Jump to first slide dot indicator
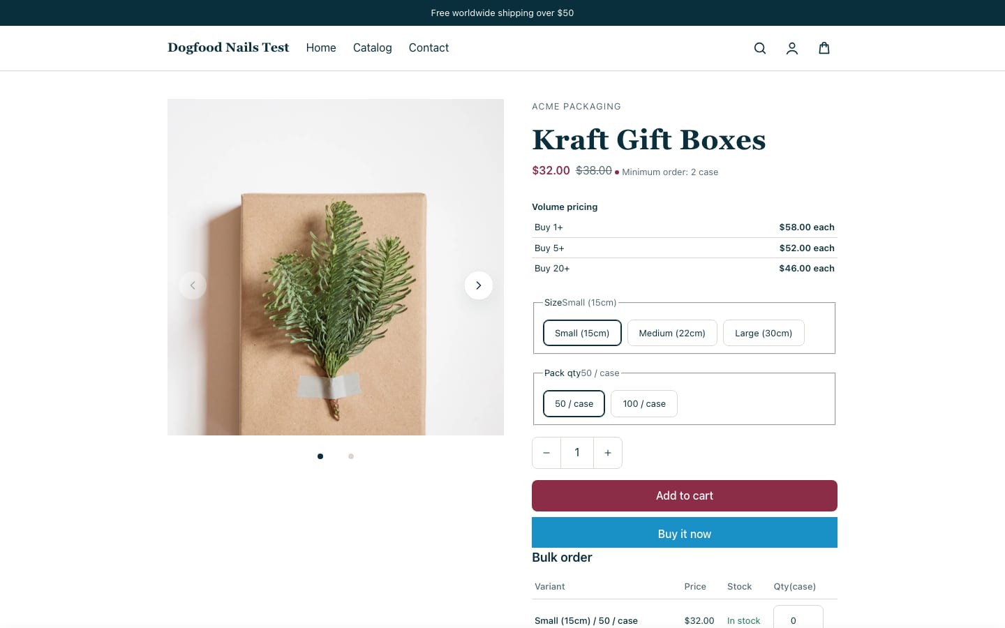Image resolution: width=1005 pixels, height=628 pixels. click(320, 456)
